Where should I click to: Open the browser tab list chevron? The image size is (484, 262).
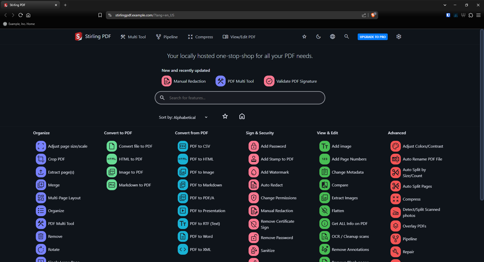tap(445, 5)
